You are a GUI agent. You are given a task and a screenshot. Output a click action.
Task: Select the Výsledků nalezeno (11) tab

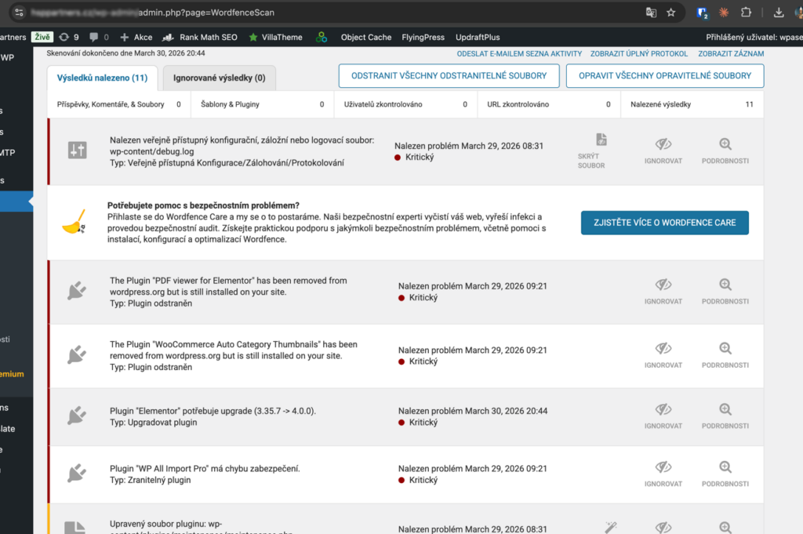103,78
